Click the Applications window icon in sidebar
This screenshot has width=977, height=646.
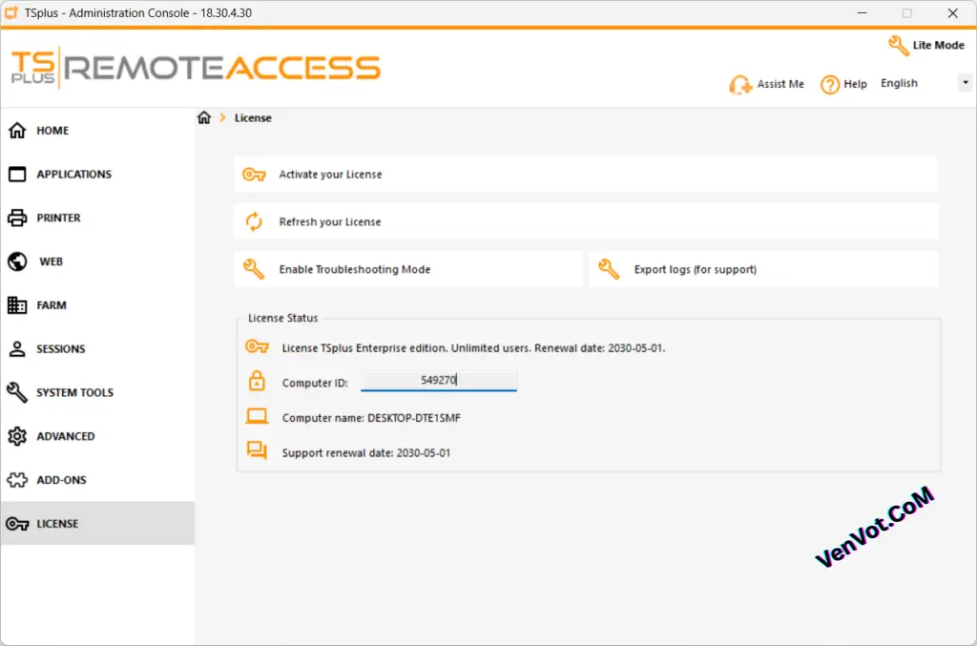[17, 174]
